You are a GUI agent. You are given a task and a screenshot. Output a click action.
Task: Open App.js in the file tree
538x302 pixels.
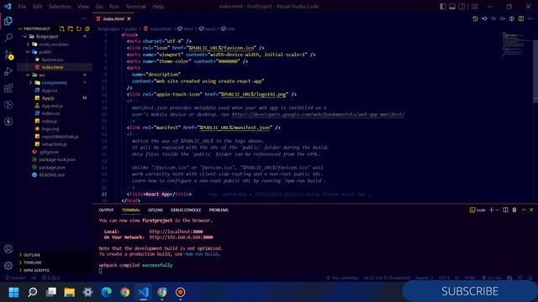(x=48, y=98)
